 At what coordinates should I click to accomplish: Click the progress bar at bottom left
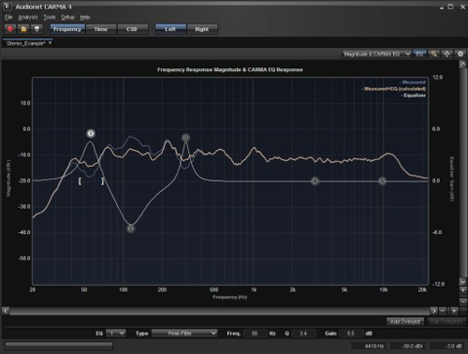tap(59, 346)
